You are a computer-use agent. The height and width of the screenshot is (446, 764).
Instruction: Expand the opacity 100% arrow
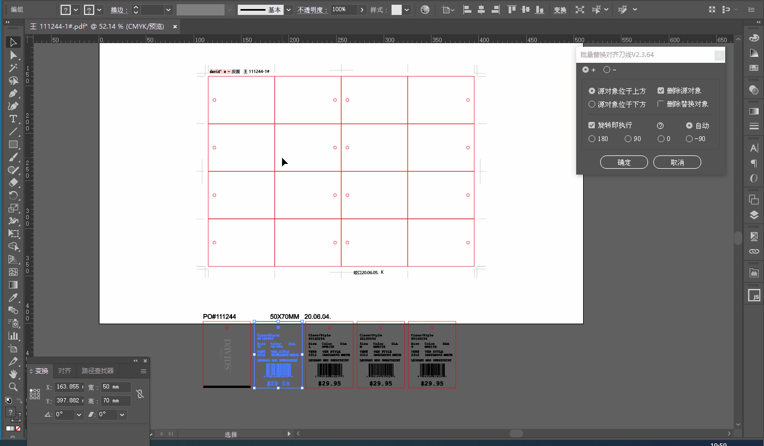coord(362,10)
